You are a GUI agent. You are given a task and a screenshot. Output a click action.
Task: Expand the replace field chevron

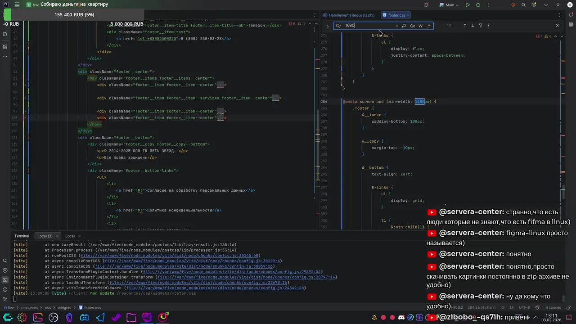(328, 26)
